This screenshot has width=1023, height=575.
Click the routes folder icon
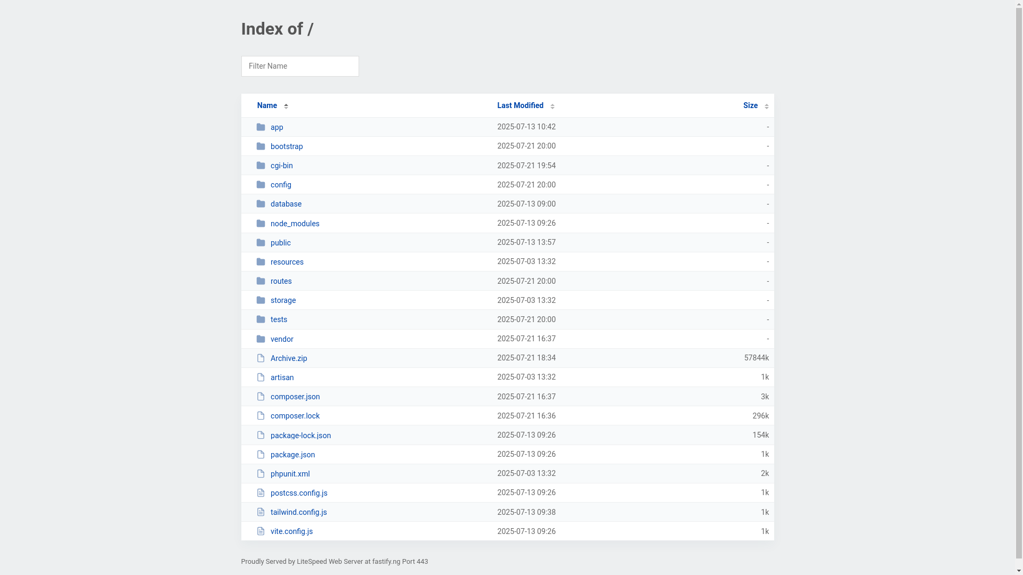point(261,281)
